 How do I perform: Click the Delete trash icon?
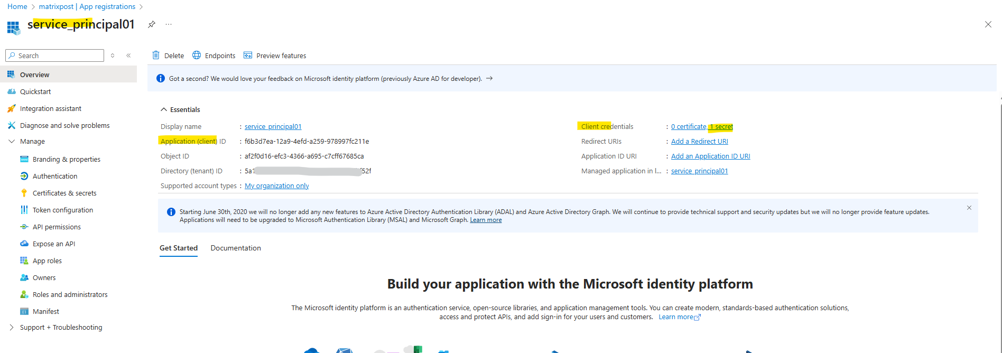coord(156,55)
